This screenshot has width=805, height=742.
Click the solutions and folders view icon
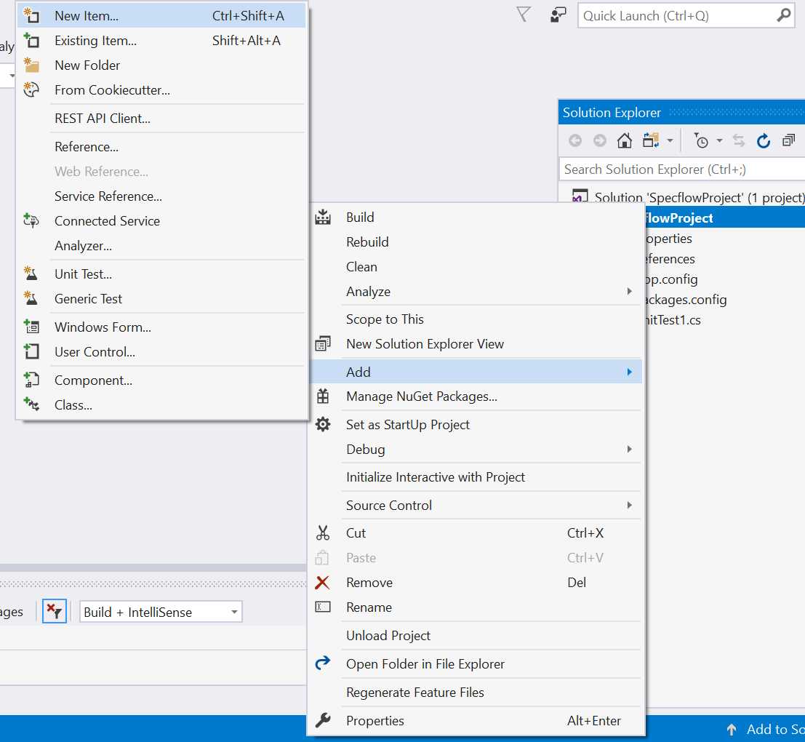[650, 140]
